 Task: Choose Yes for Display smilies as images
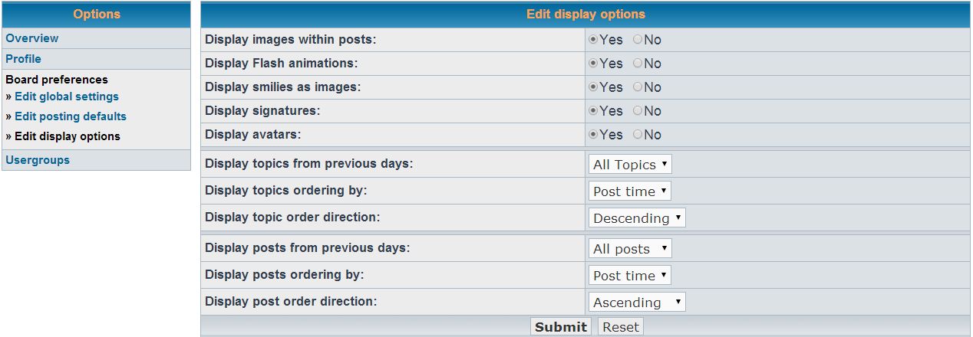(593, 87)
